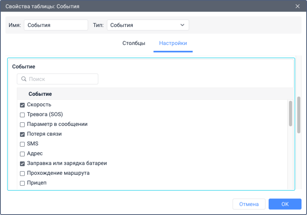Image resolution: width=307 pixels, height=215 pixels.
Task: Select the Настройки tab
Action: (x=173, y=43)
